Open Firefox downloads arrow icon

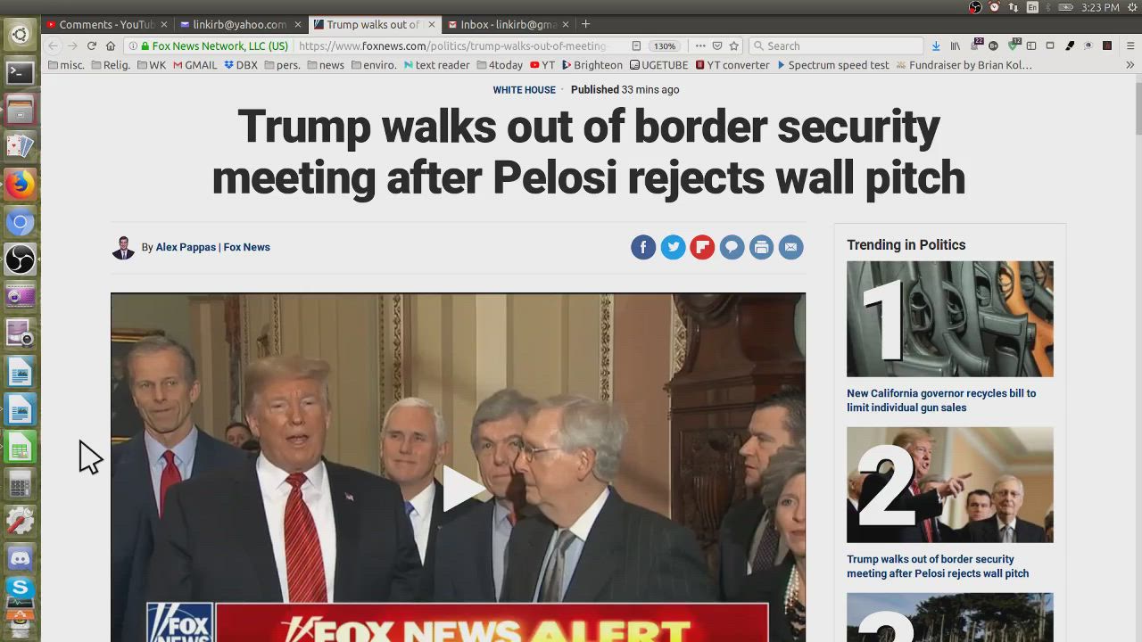(935, 45)
